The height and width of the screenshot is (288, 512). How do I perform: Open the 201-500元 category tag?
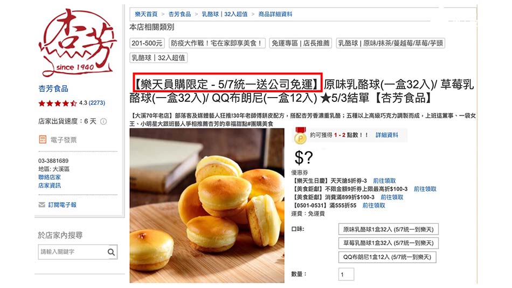click(147, 43)
